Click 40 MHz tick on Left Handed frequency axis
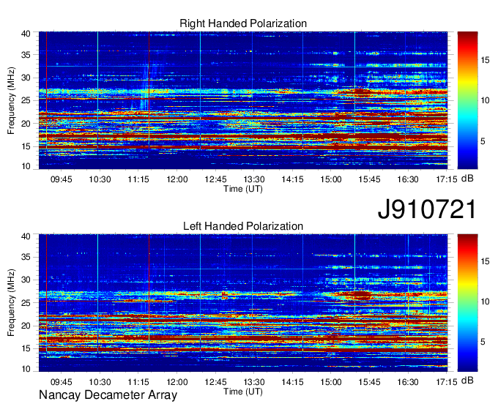498x404 pixels. point(26,236)
